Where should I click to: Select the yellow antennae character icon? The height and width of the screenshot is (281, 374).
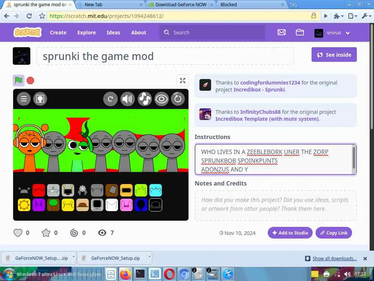tap(68, 205)
